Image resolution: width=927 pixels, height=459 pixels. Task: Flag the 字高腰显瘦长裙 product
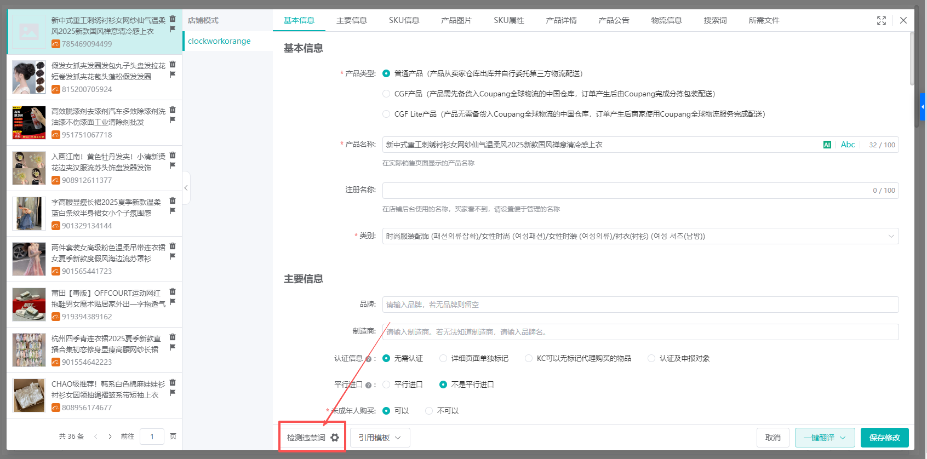pyautogui.click(x=173, y=211)
